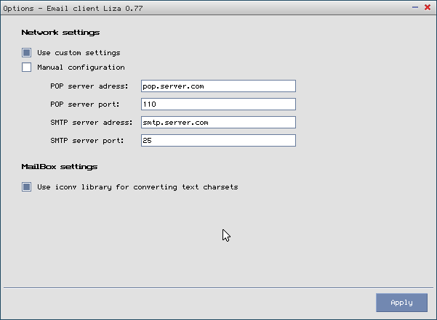Toggle the Use custom settings checkbox
Screen dimensions: 437x320
tap(27, 53)
